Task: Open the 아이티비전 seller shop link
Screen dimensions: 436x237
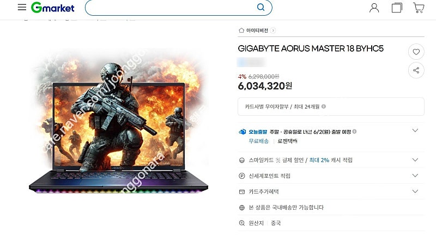Action: pos(257,30)
